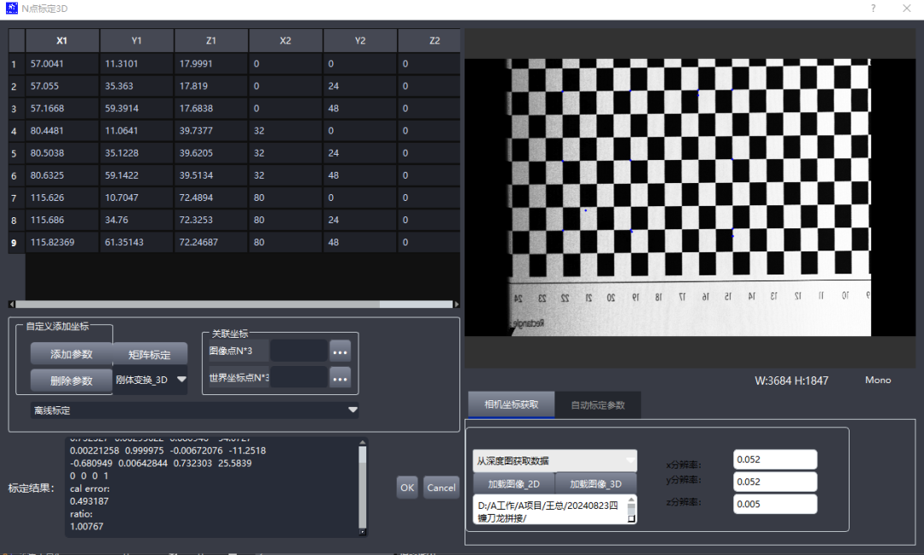Click browse button for 图像点N*3
This screenshot has width=924, height=555.
tap(341, 351)
